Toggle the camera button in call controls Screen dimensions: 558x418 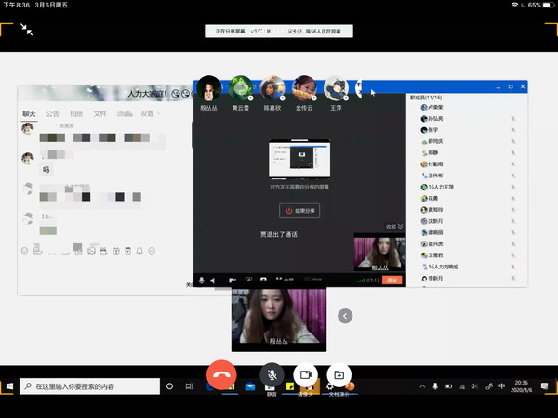(x=305, y=374)
